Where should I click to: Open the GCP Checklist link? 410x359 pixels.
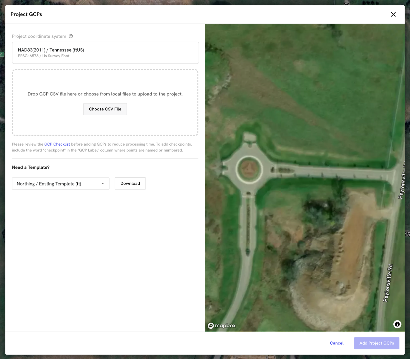[57, 144]
